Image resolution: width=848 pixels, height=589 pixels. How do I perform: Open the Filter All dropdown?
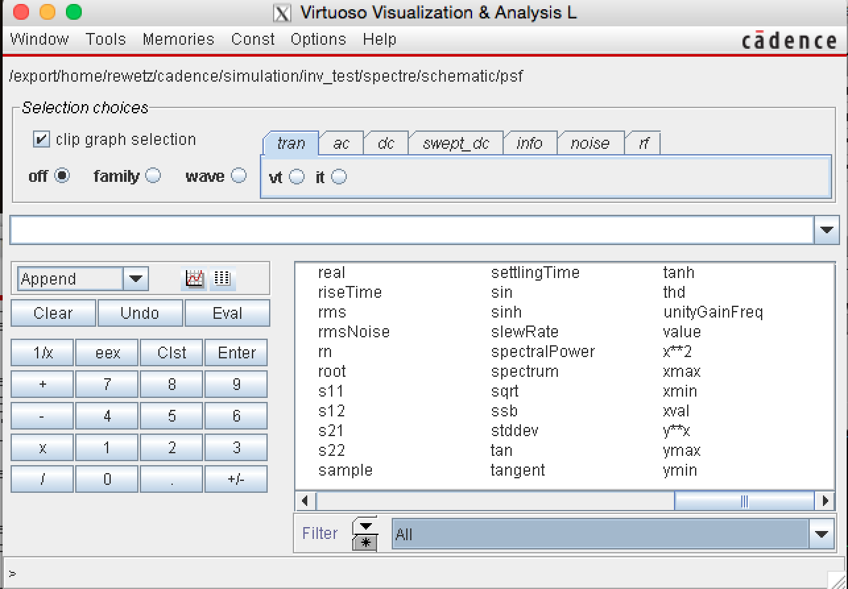click(x=821, y=534)
